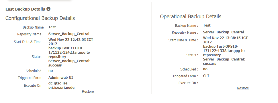This screenshot has width=278, height=103.
Task: Select the Configurational Backup Details heading
Action: point(40,18)
